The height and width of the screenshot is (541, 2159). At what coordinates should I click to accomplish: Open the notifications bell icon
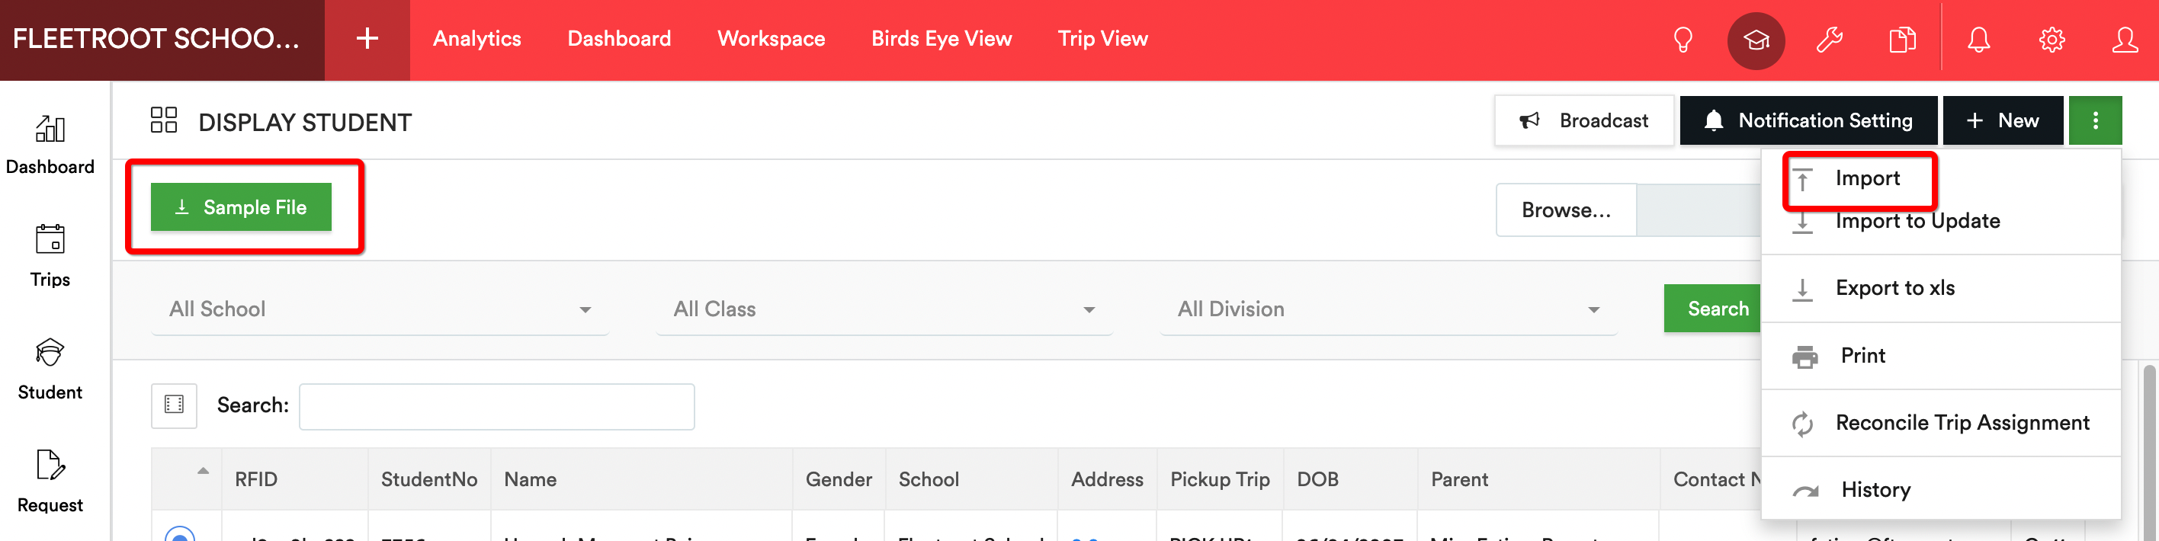1979,40
